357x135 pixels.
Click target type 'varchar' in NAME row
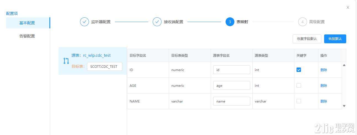177,101
